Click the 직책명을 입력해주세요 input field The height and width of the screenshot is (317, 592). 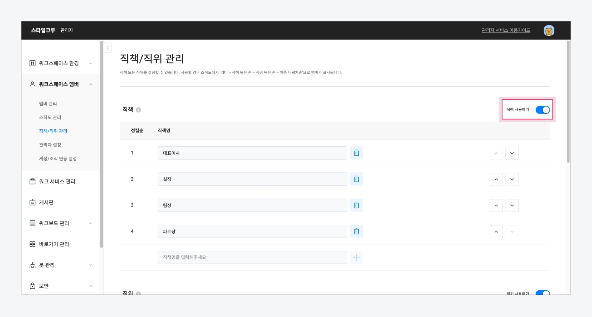click(x=252, y=258)
